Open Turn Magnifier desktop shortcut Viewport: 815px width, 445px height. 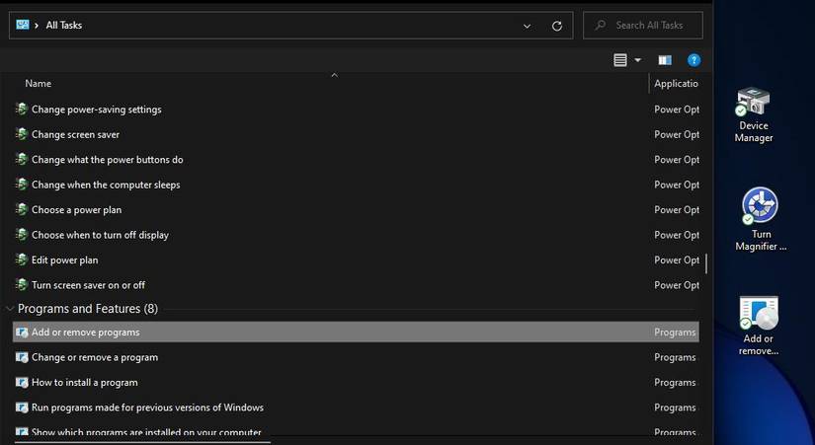tap(761, 219)
